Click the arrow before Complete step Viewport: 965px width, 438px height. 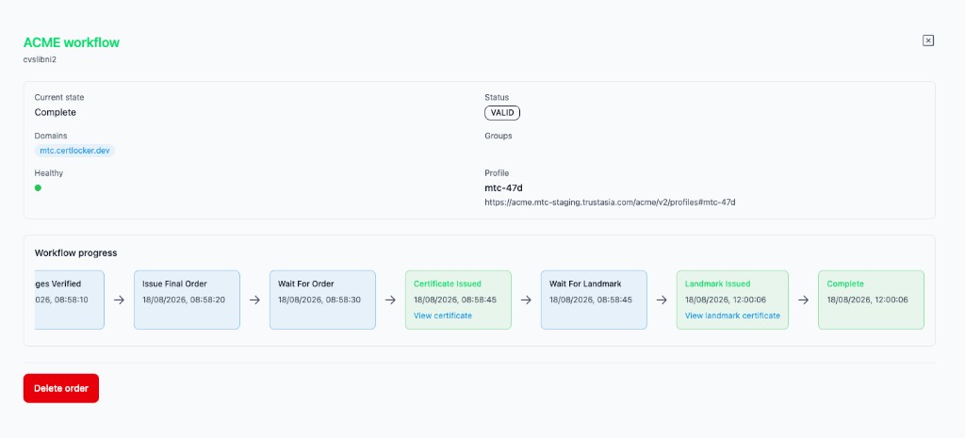pyautogui.click(x=803, y=300)
